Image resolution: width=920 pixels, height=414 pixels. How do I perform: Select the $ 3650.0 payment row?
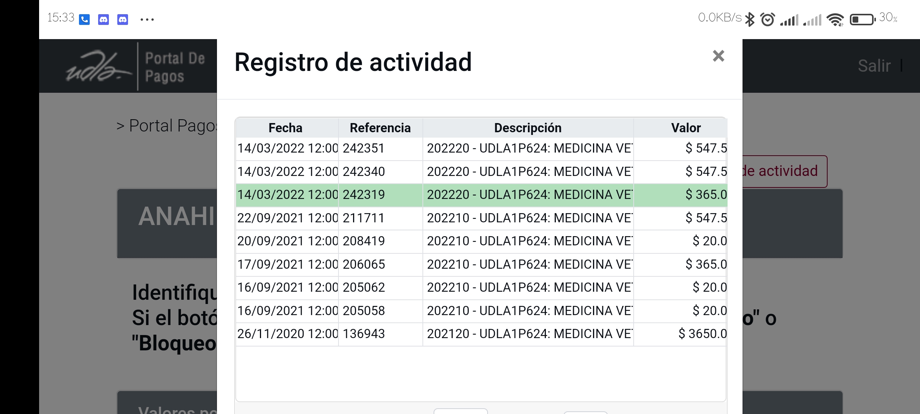481,334
